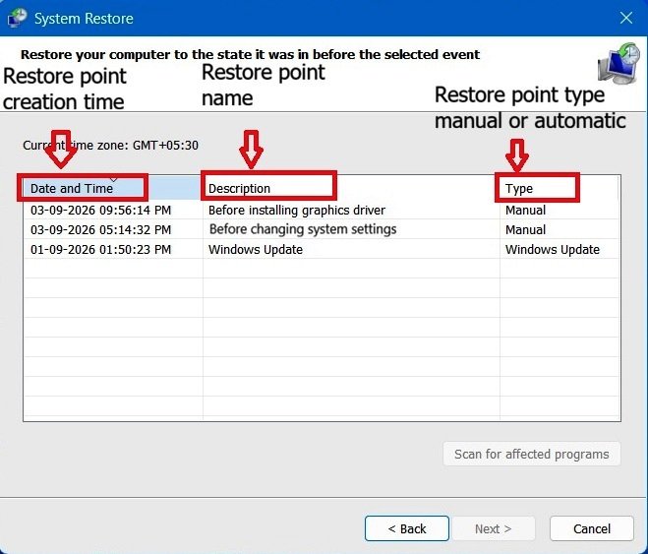
Task: Click 'Before changing system settings' description
Action: [x=303, y=229]
